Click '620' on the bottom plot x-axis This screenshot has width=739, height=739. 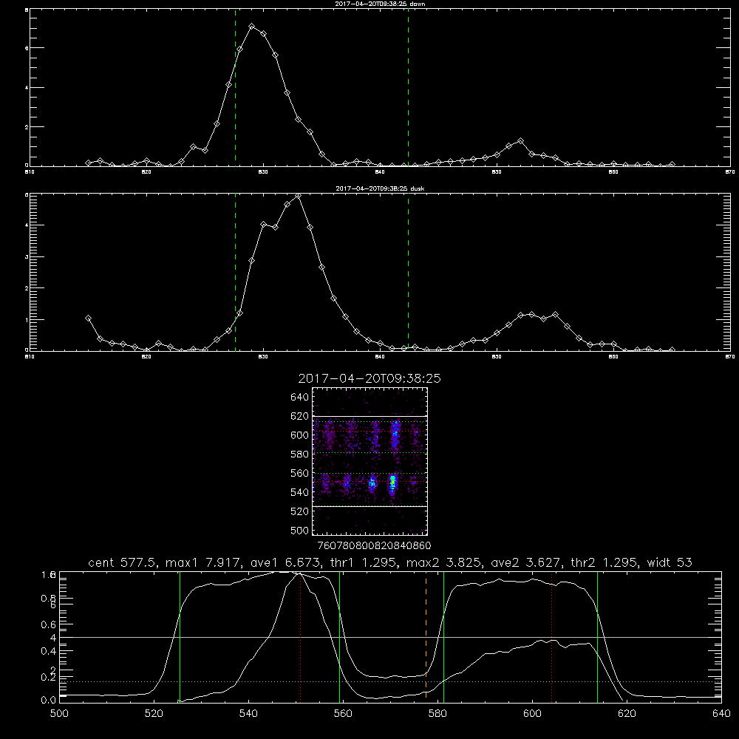[x=627, y=714]
